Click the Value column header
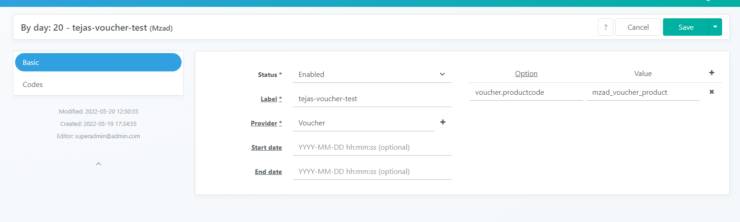The image size is (740, 222). [643, 73]
